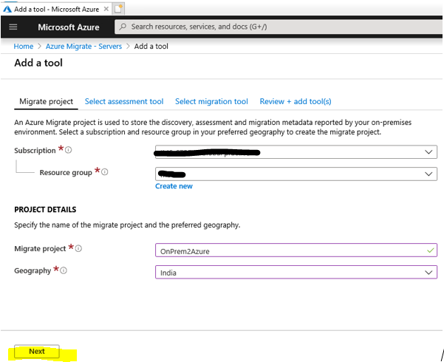The width and height of the screenshot is (444, 362).
Task: Click the text 'Specify the name of the migrate project'
Action: tap(79, 225)
